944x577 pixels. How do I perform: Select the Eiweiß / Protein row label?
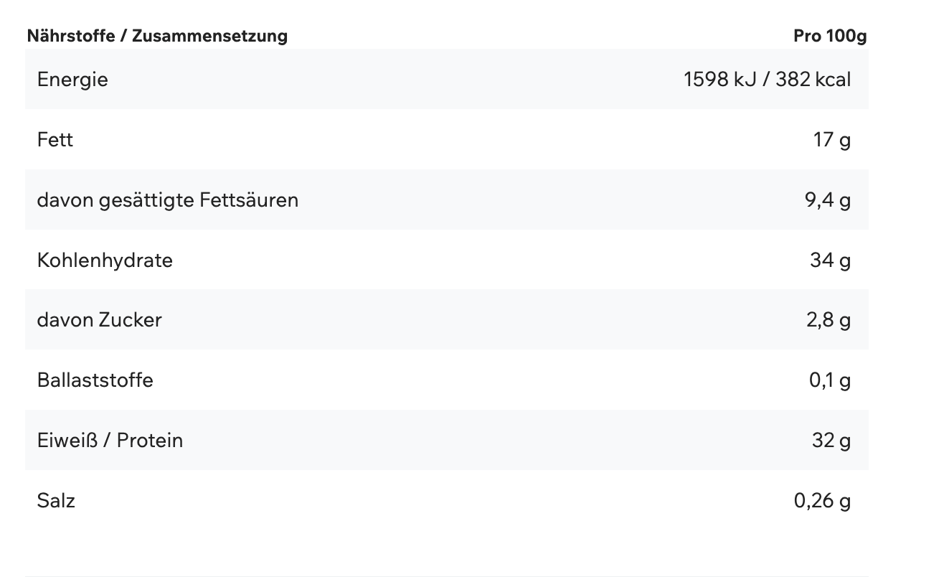pyautogui.click(x=110, y=440)
